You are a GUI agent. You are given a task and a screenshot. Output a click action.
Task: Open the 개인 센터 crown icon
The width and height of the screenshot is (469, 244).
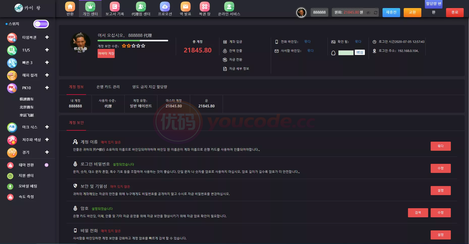tap(90, 7)
